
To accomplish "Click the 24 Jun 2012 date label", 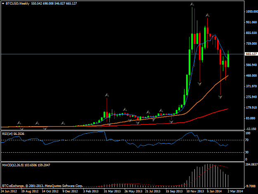I will point(9,191).
